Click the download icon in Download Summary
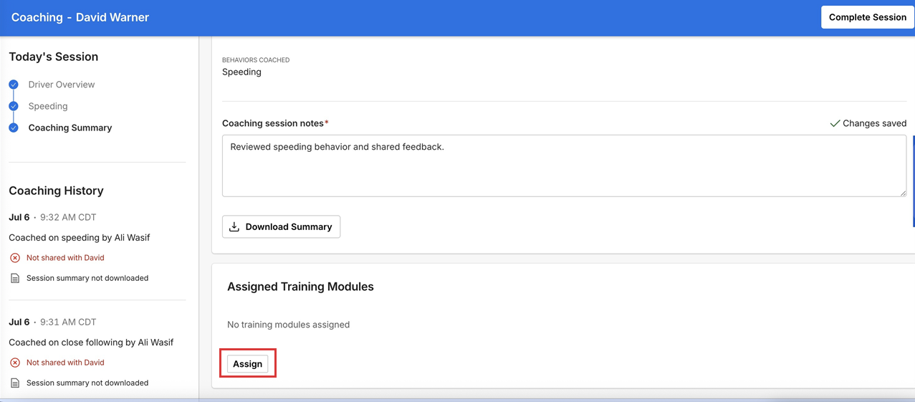 click(234, 227)
